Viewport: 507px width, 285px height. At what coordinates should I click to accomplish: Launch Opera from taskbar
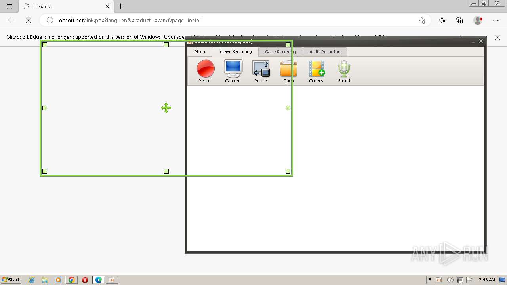pos(85,280)
